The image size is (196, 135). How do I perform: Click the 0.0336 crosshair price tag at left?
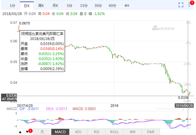11,96
